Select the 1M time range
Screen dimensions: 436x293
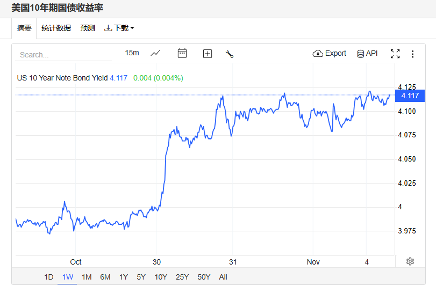pos(87,277)
